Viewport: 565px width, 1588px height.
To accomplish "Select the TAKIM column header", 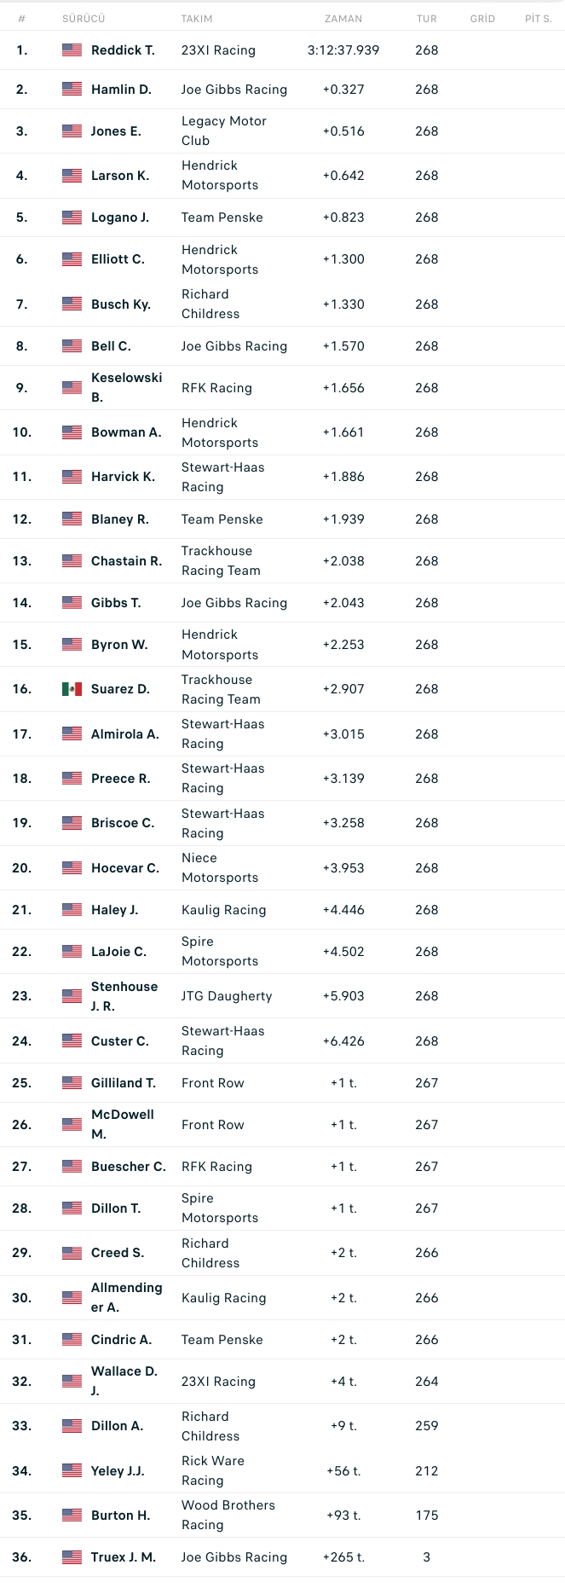I will pos(197,19).
